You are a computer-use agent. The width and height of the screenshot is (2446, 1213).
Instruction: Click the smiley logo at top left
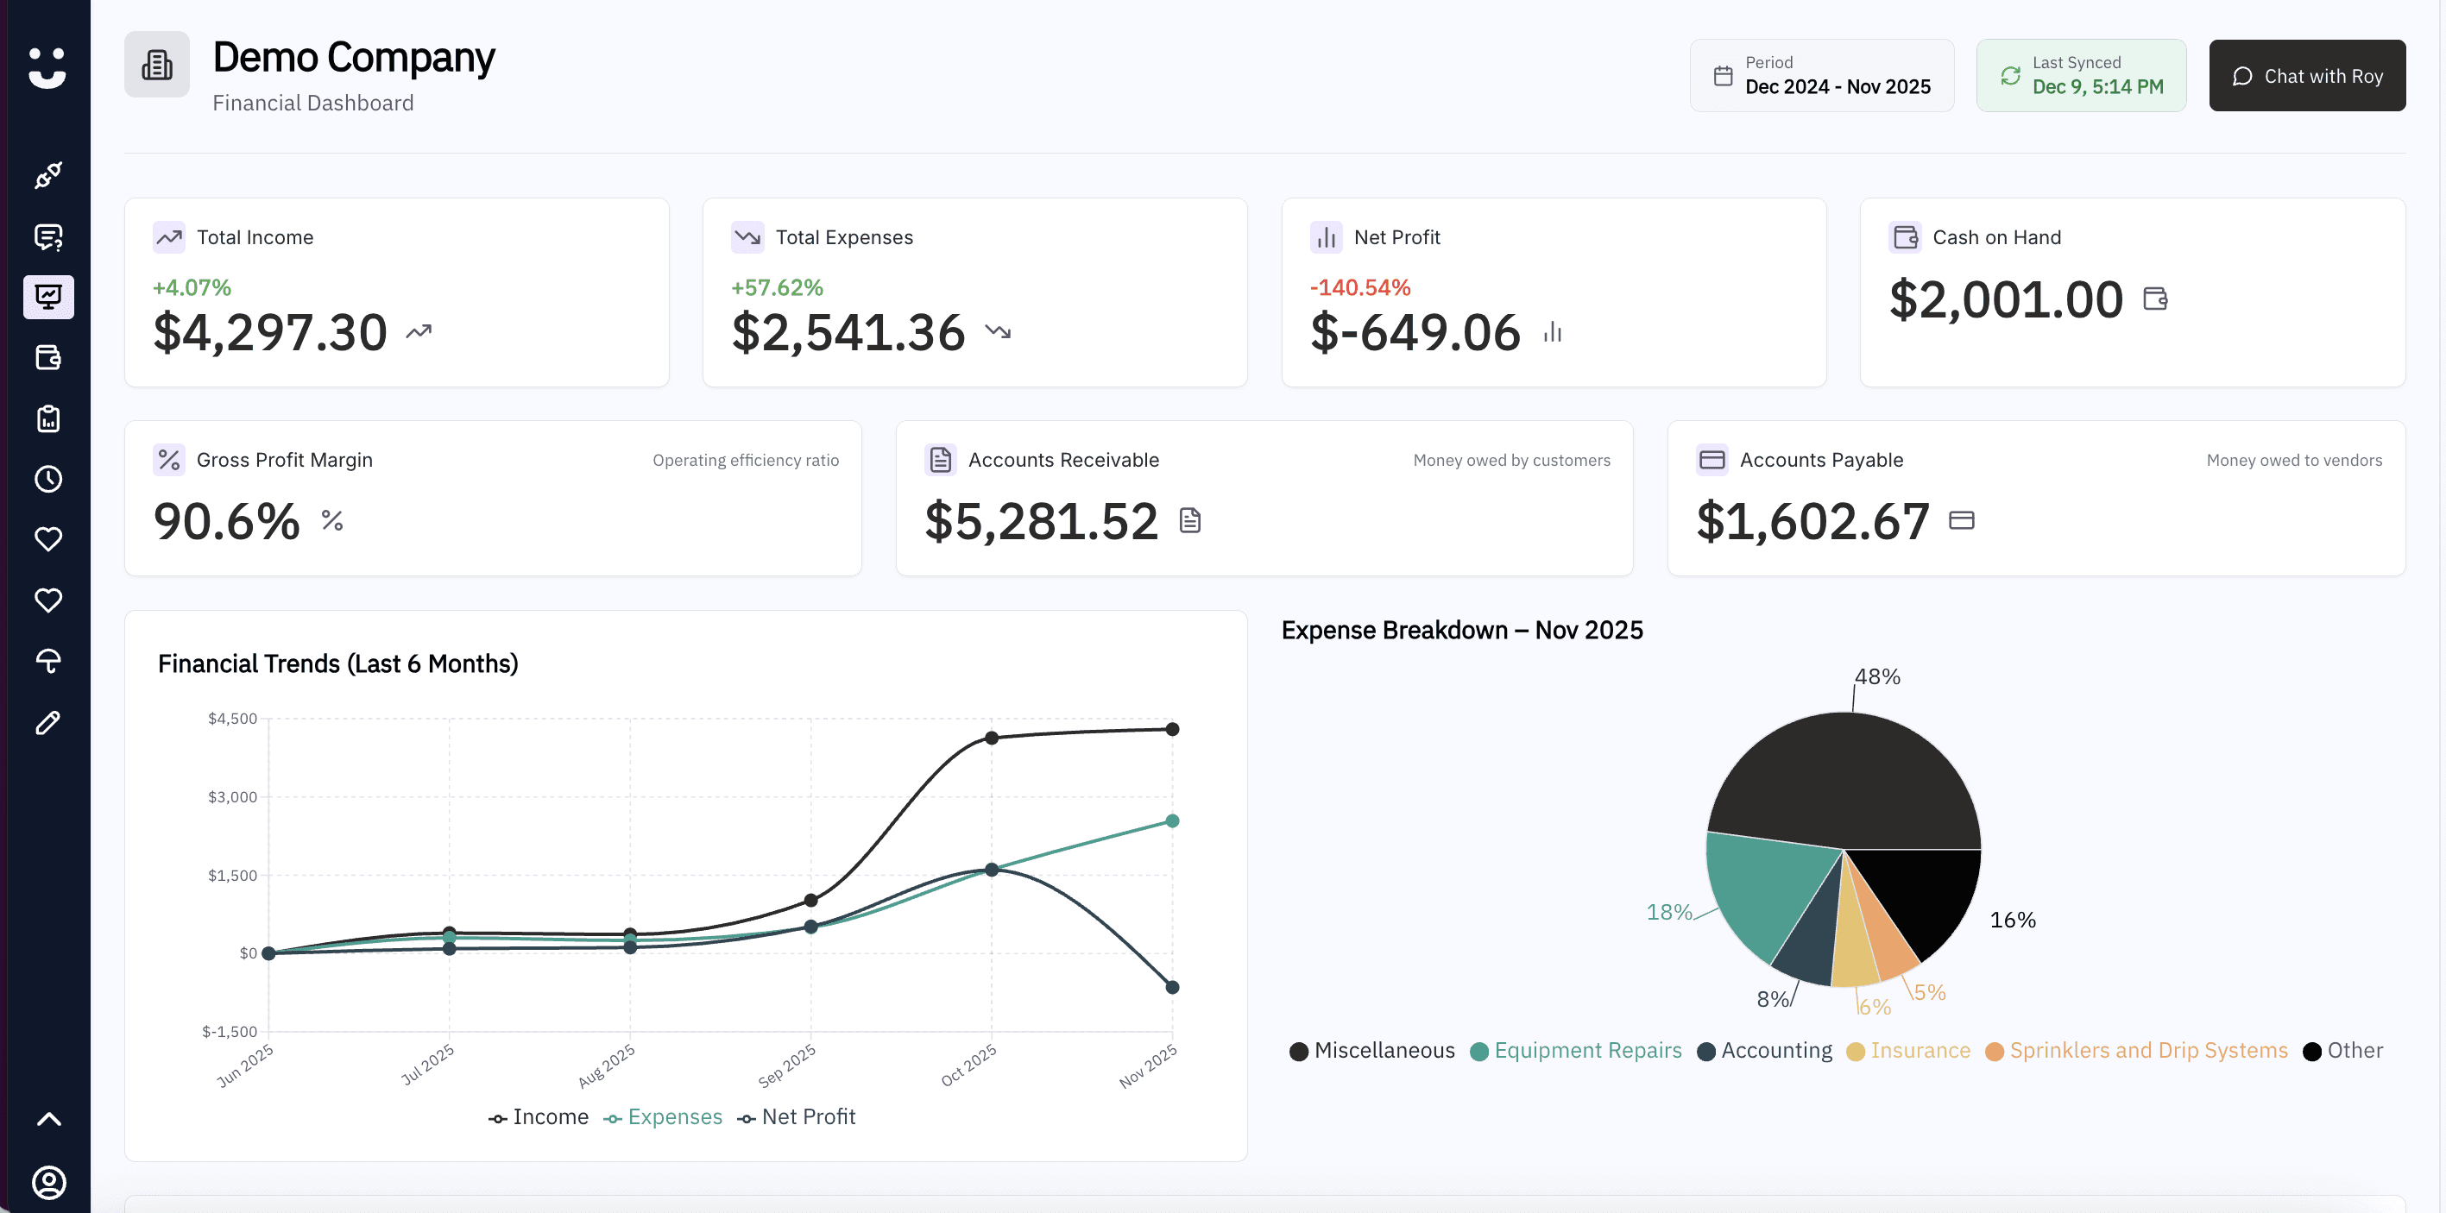(47, 68)
